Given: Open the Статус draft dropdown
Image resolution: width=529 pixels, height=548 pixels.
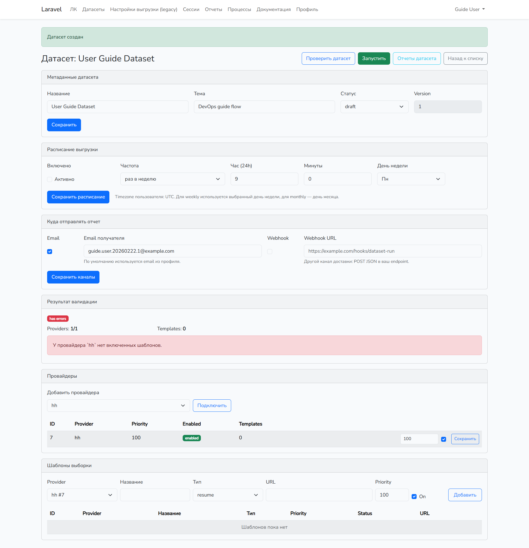Looking at the screenshot, I should [x=374, y=107].
